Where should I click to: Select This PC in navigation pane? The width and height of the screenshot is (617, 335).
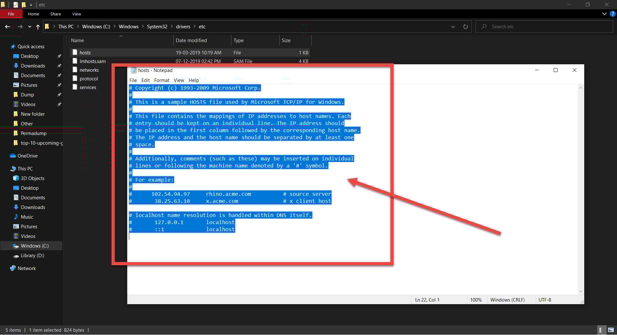tap(25, 168)
